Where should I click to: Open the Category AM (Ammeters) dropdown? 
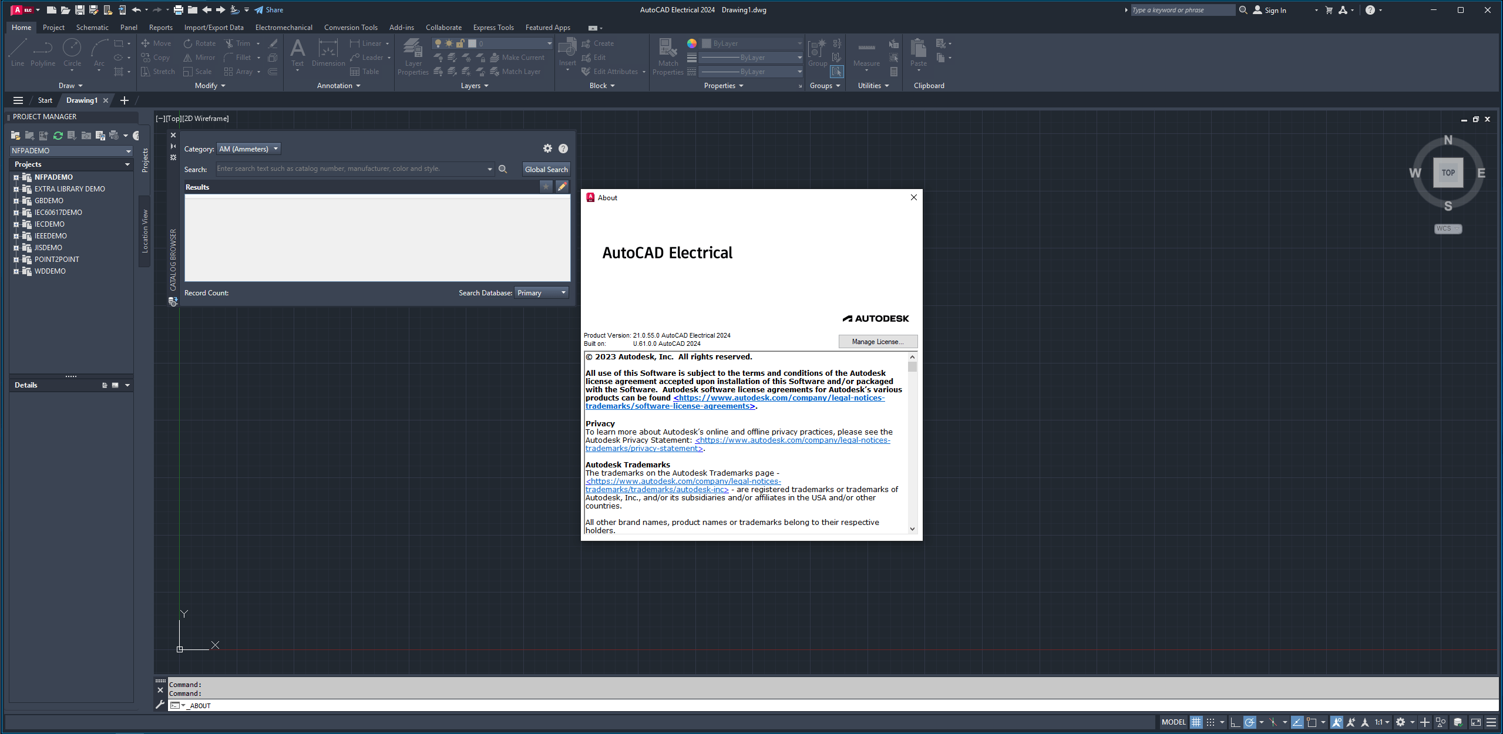coord(249,149)
